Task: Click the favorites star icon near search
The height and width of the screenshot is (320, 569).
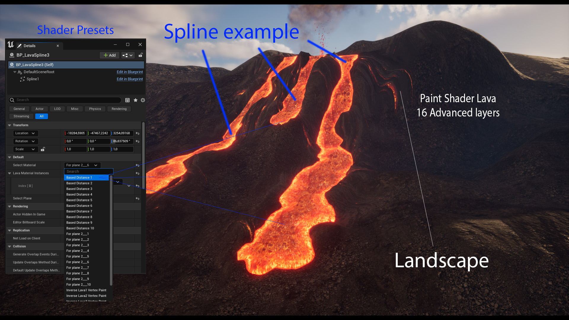Action: tap(135, 100)
